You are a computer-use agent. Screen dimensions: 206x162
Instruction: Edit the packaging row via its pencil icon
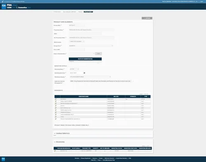(x=55, y=151)
